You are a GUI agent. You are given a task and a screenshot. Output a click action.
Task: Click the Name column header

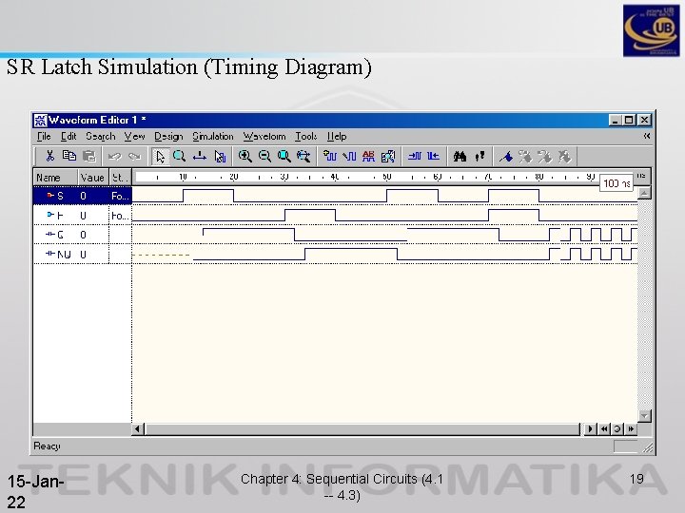55,178
